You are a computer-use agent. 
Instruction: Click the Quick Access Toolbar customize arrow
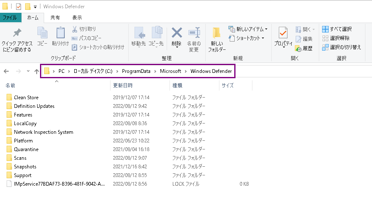click(x=35, y=7)
